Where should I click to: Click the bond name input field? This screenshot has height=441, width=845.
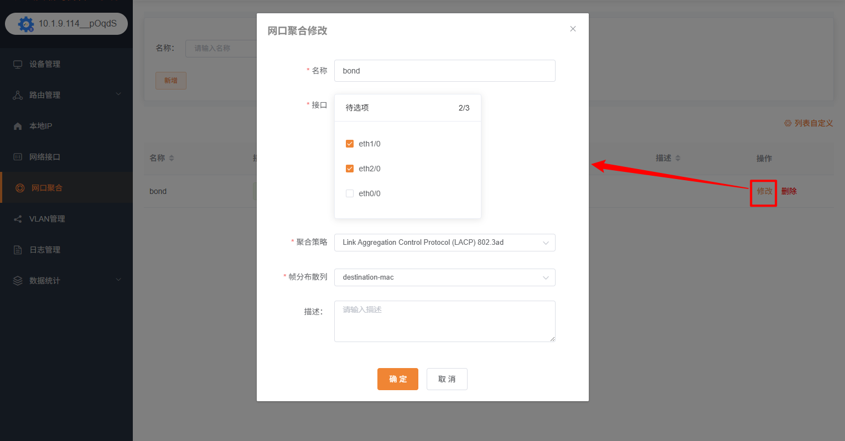coord(444,70)
